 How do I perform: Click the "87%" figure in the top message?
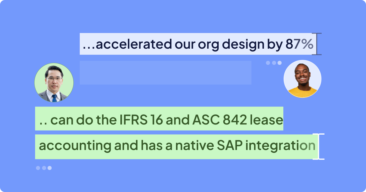[x=299, y=44]
